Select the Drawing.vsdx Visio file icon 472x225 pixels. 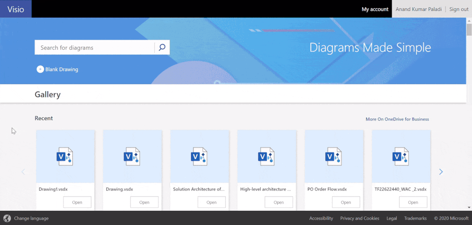point(132,156)
